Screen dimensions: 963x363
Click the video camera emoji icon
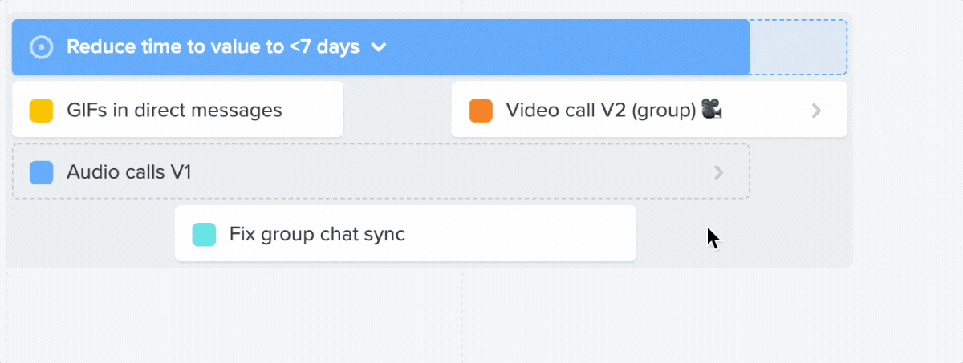click(x=712, y=109)
